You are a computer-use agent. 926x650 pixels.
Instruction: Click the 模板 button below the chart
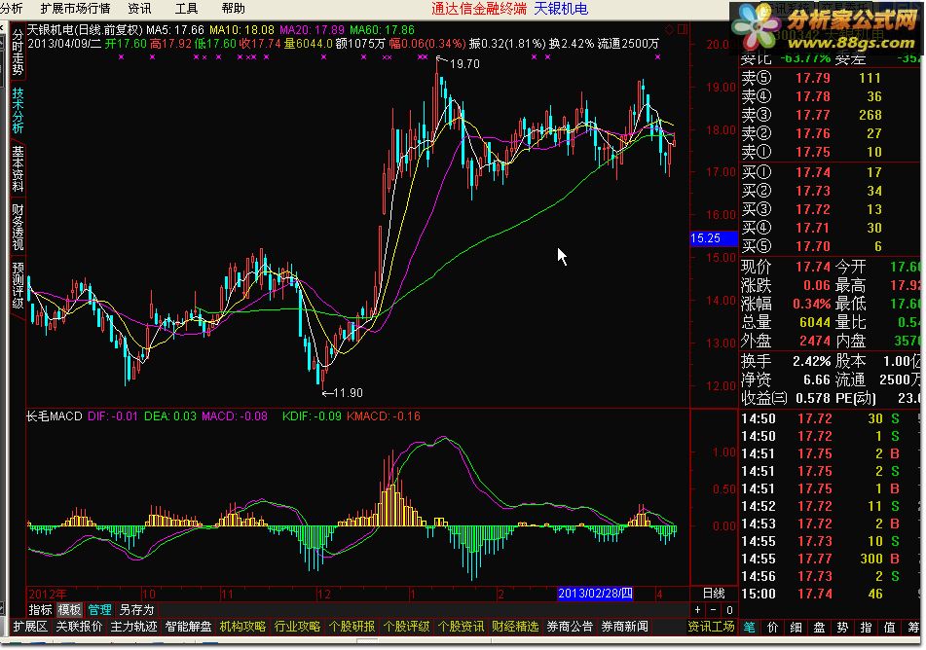pos(69,610)
